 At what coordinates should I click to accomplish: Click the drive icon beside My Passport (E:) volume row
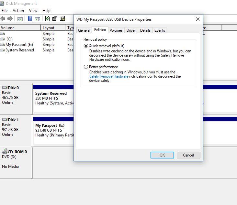2,45
